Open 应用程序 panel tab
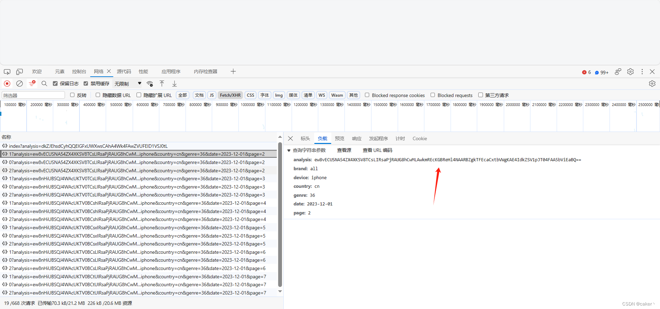 click(x=171, y=71)
